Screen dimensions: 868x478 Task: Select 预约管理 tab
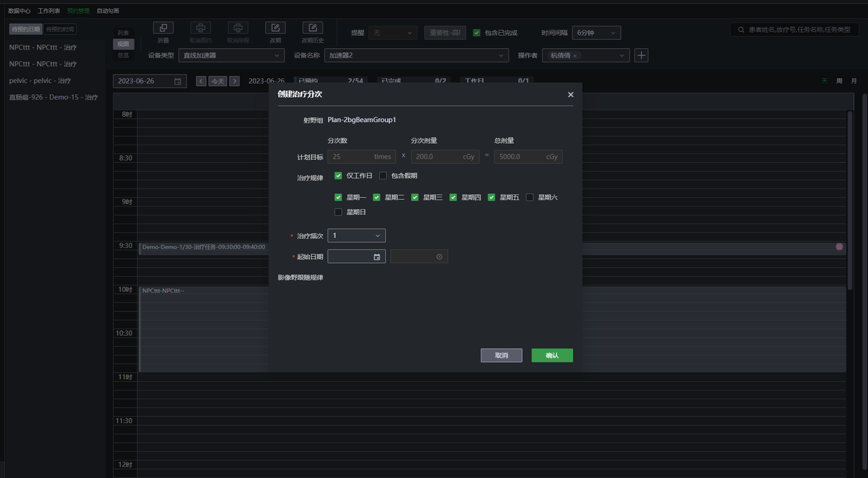pyautogui.click(x=78, y=11)
